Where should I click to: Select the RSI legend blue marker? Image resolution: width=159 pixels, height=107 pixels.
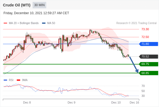pyautogui.click(x=5, y=80)
